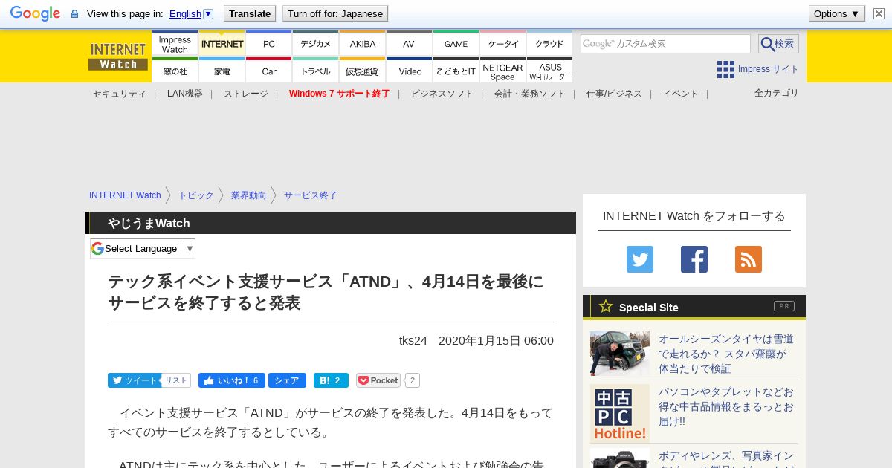The image size is (892, 468).
Task: Expand the Select Language widget
Action: [143, 248]
